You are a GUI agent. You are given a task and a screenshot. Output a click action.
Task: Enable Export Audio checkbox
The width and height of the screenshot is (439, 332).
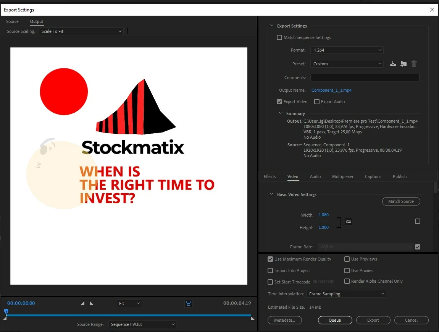316,102
